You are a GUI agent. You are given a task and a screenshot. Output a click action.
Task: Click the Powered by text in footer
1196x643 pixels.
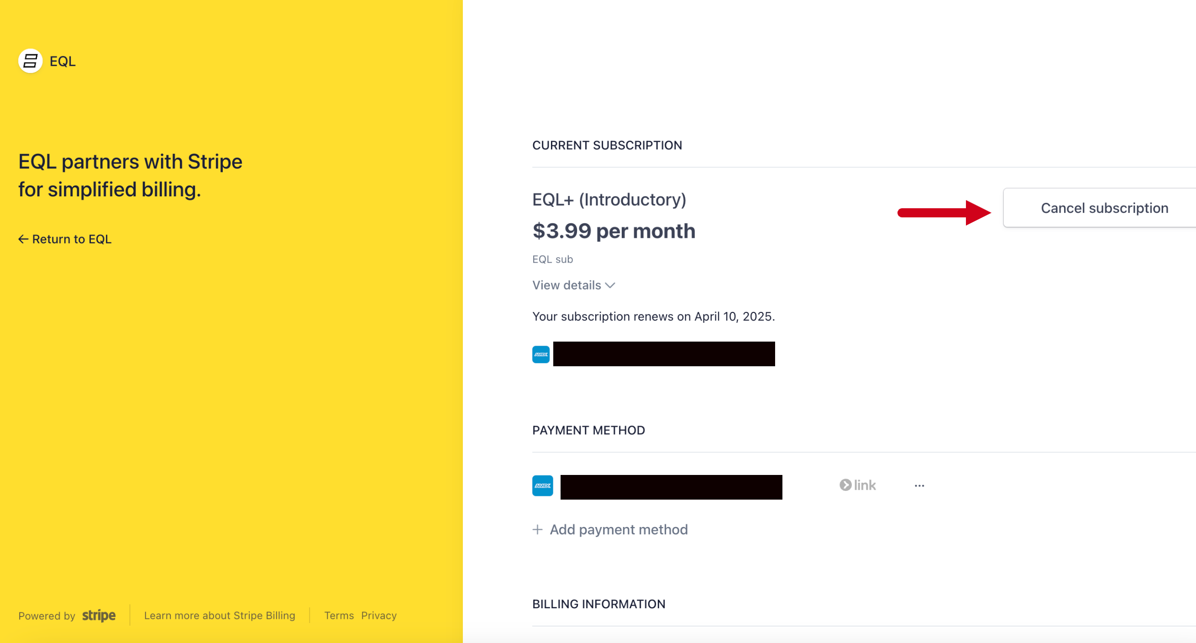47,616
